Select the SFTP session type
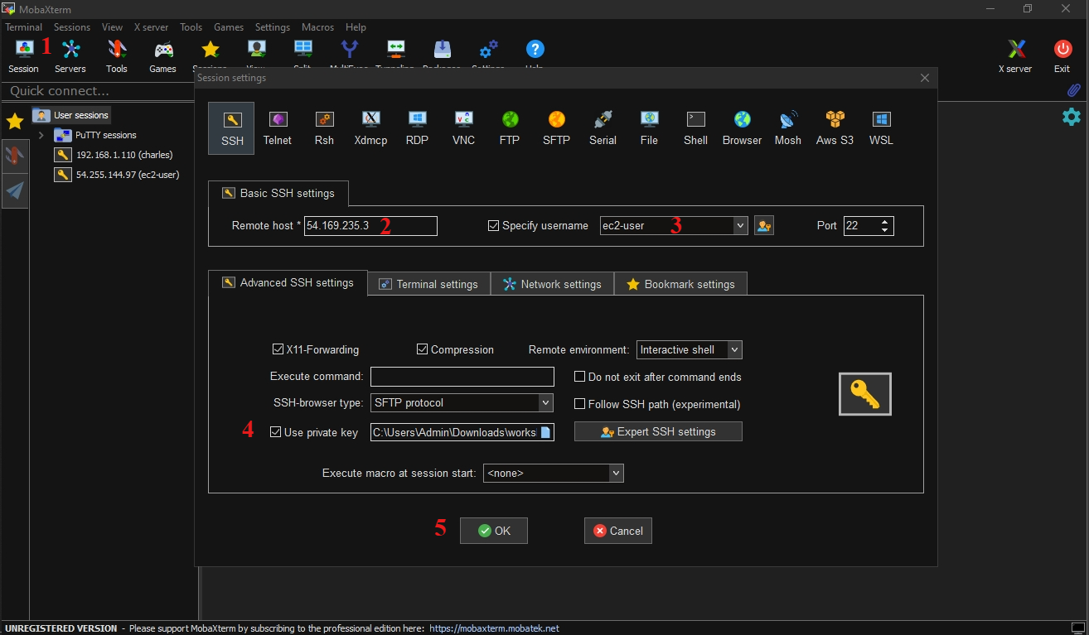This screenshot has width=1089, height=635. [x=556, y=127]
